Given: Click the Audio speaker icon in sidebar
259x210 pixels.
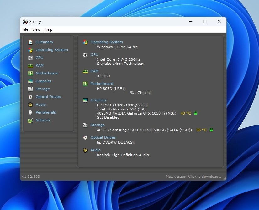Looking at the screenshot, I should tap(30, 105).
